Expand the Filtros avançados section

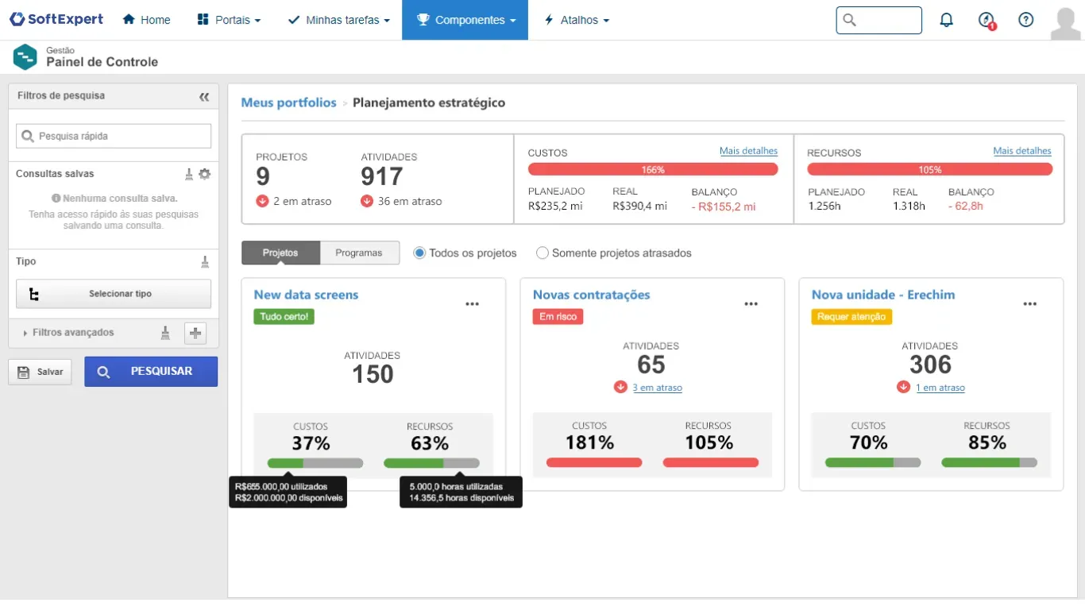(72, 333)
